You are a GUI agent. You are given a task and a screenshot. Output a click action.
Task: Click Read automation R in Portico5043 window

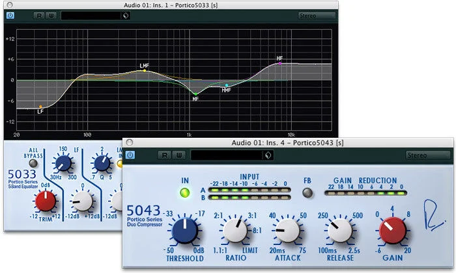(164, 155)
